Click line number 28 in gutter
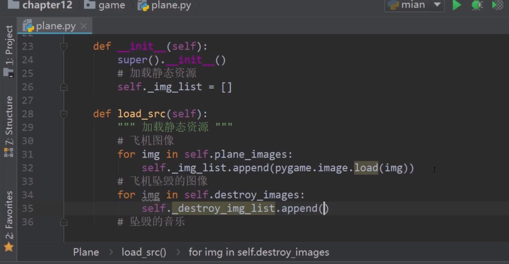Viewport: 509px width, 264px height. tap(28, 114)
